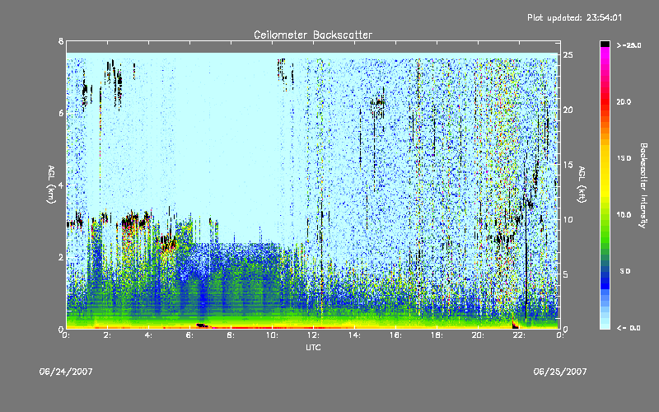The image size is (659, 412).
Task: Click the '2:' hour tick on the UTC axis
Action: [107, 335]
